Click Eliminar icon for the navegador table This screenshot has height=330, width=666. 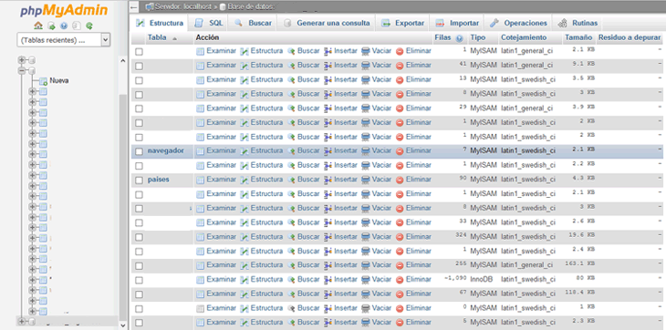point(400,151)
